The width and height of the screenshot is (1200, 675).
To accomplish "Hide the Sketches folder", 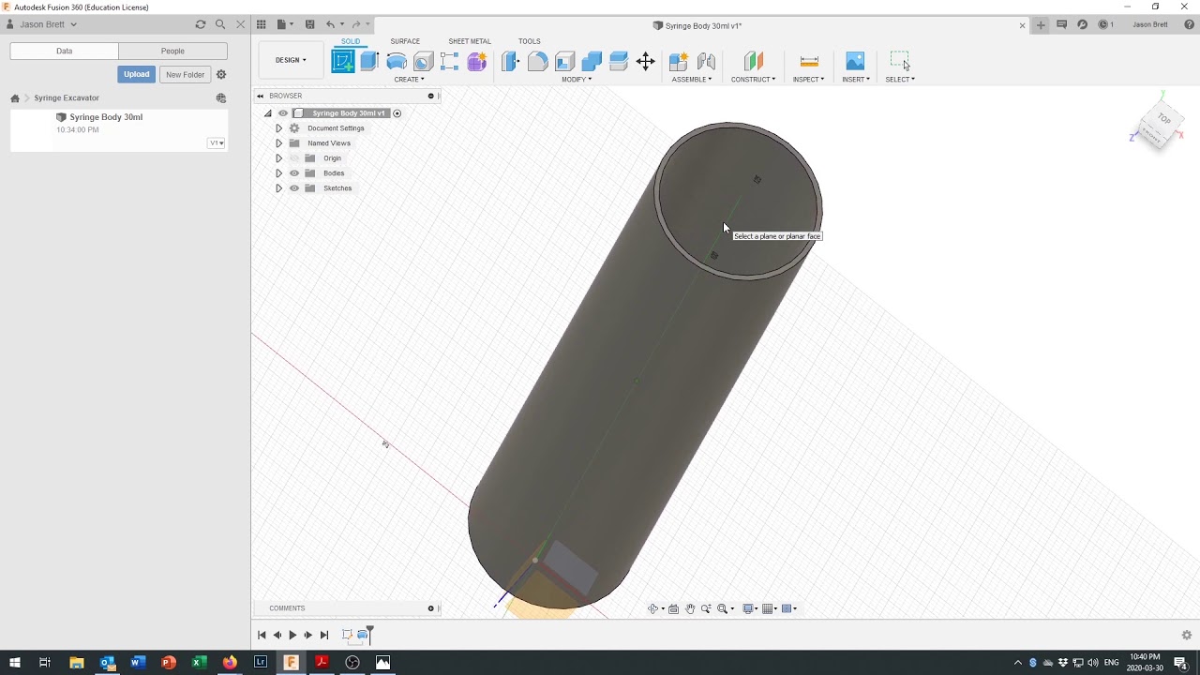I will (x=294, y=188).
